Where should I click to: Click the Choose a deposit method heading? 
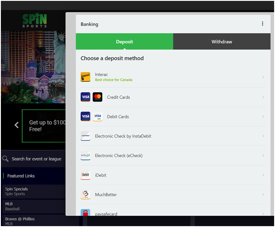(112, 58)
